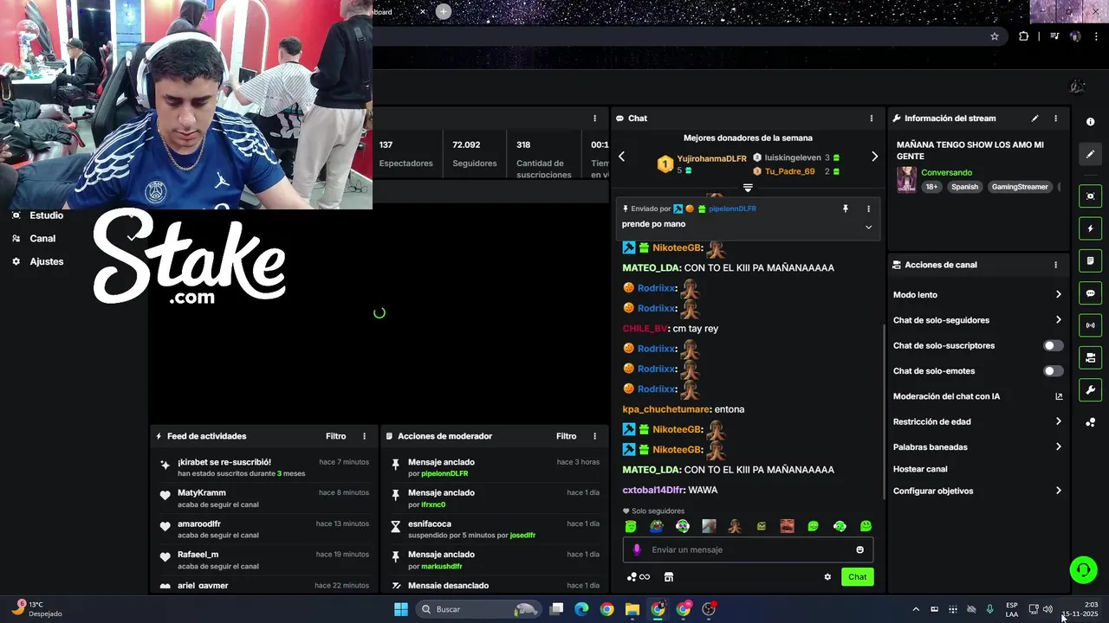Open a new browser tab
The height and width of the screenshot is (623, 1109).
click(x=444, y=11)
